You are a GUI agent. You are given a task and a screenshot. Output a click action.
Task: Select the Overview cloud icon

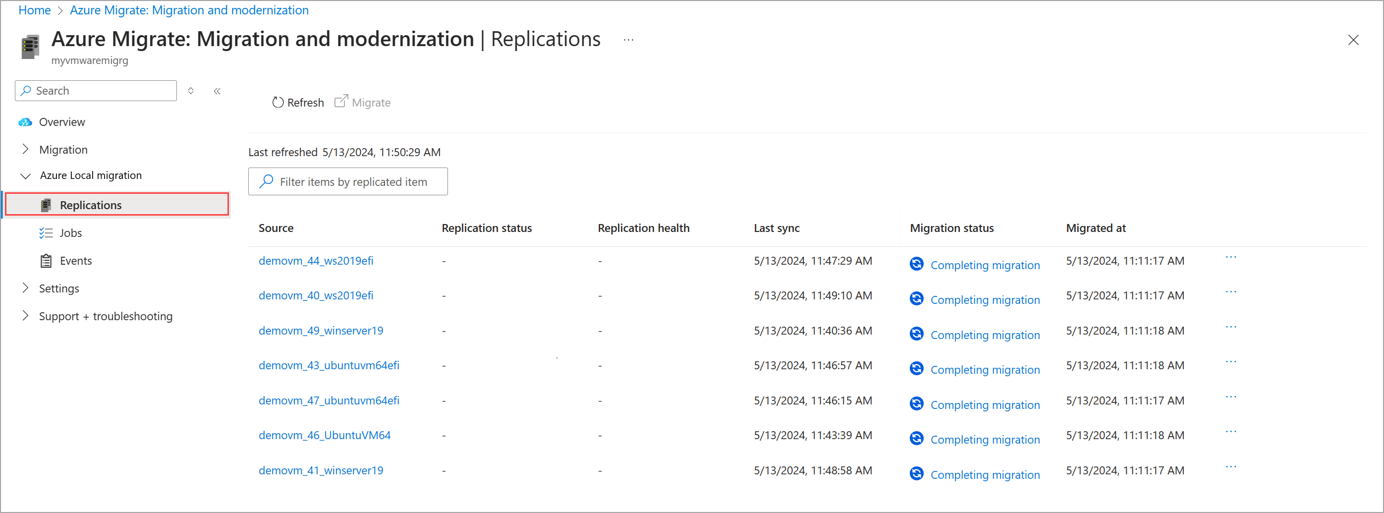(25, 122)
